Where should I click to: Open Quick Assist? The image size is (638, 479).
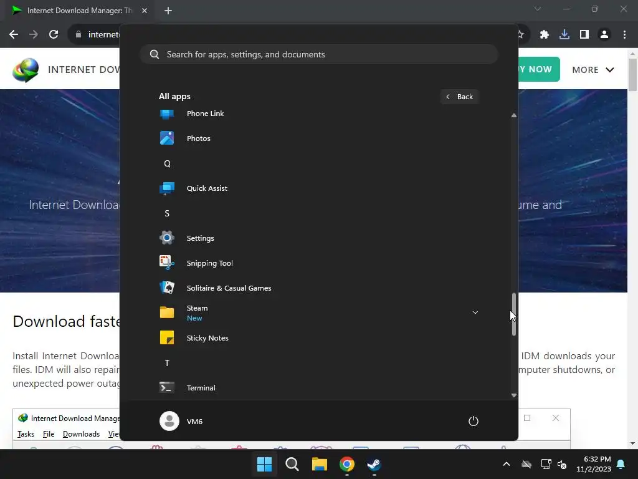tap(318, 188)
